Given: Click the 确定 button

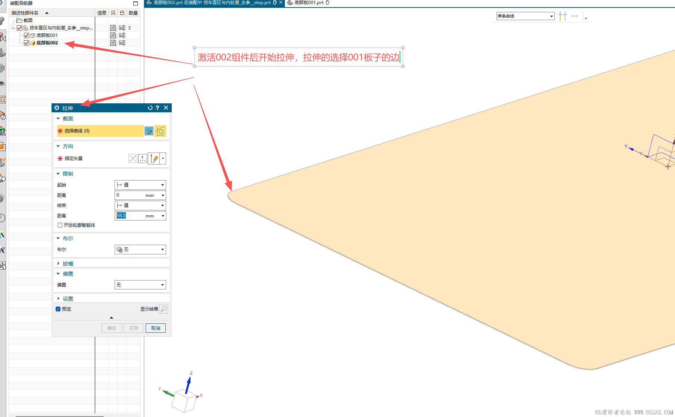Looking at the screenshot, I should (112, 328).
